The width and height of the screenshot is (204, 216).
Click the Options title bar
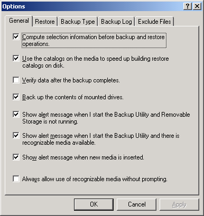pos(92,6)
